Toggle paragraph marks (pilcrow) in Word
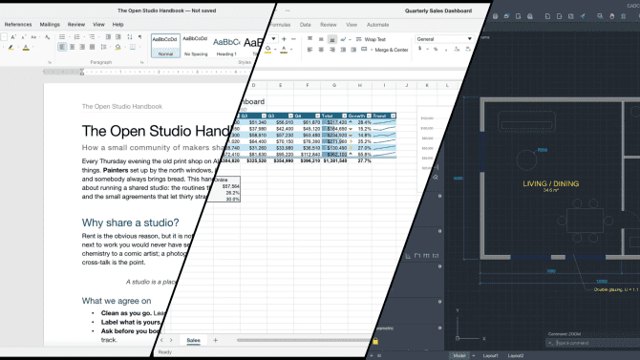The image size is (640, 360). (139, 37)
